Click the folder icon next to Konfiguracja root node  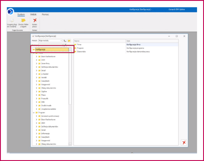[x=34, y=49]
